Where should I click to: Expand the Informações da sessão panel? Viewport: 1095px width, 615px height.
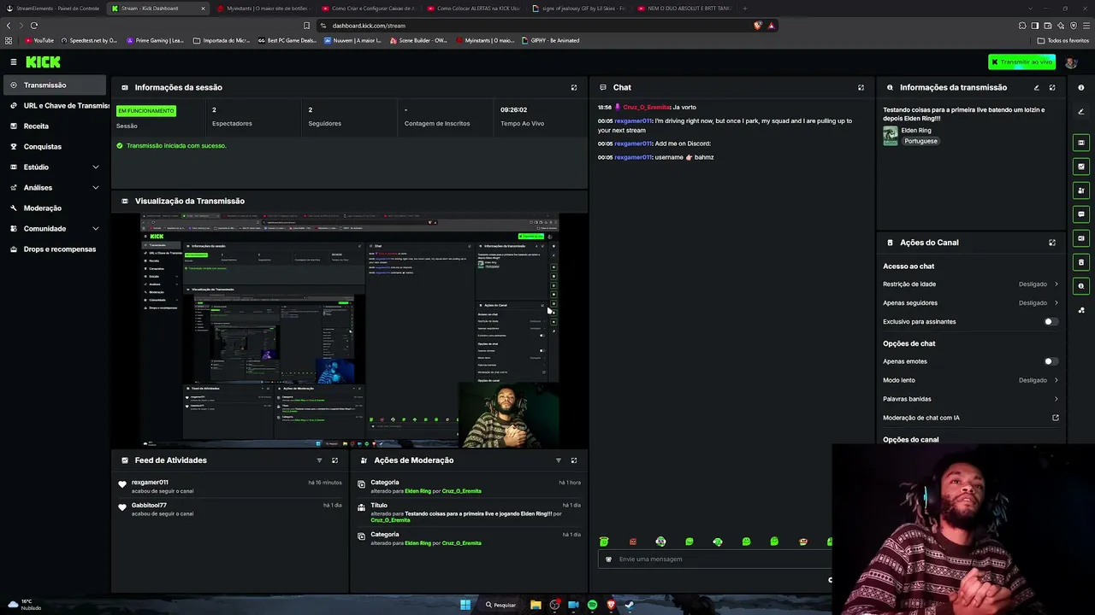pyautogui.click(x=574, y=87)
